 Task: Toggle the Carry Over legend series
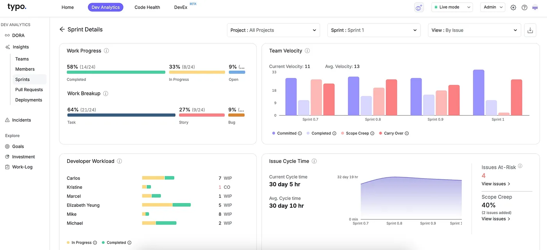point(393,133)
